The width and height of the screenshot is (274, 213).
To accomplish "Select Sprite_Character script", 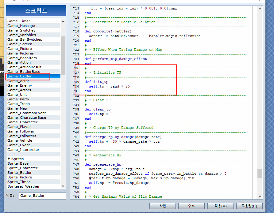I will click(33, 168).
